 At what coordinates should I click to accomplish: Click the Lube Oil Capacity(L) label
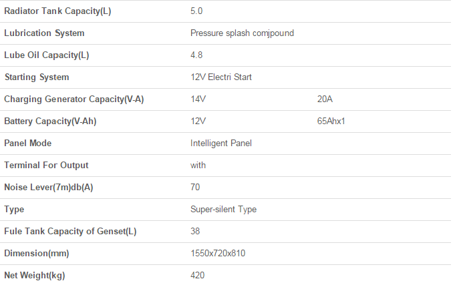46,55
